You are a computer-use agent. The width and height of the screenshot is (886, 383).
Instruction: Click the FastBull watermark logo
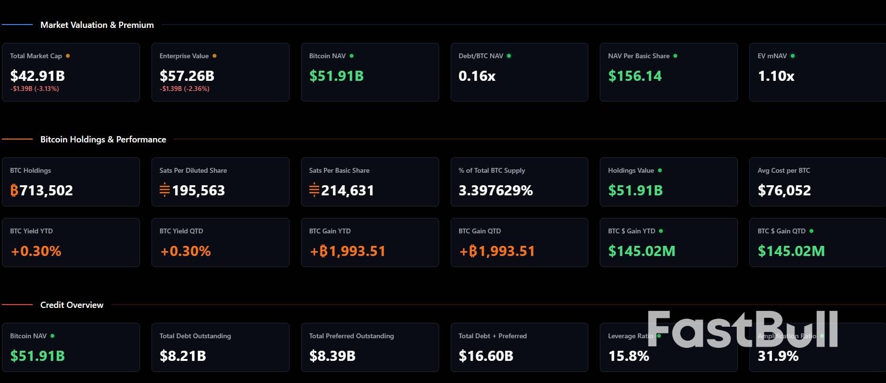[742, 330]
